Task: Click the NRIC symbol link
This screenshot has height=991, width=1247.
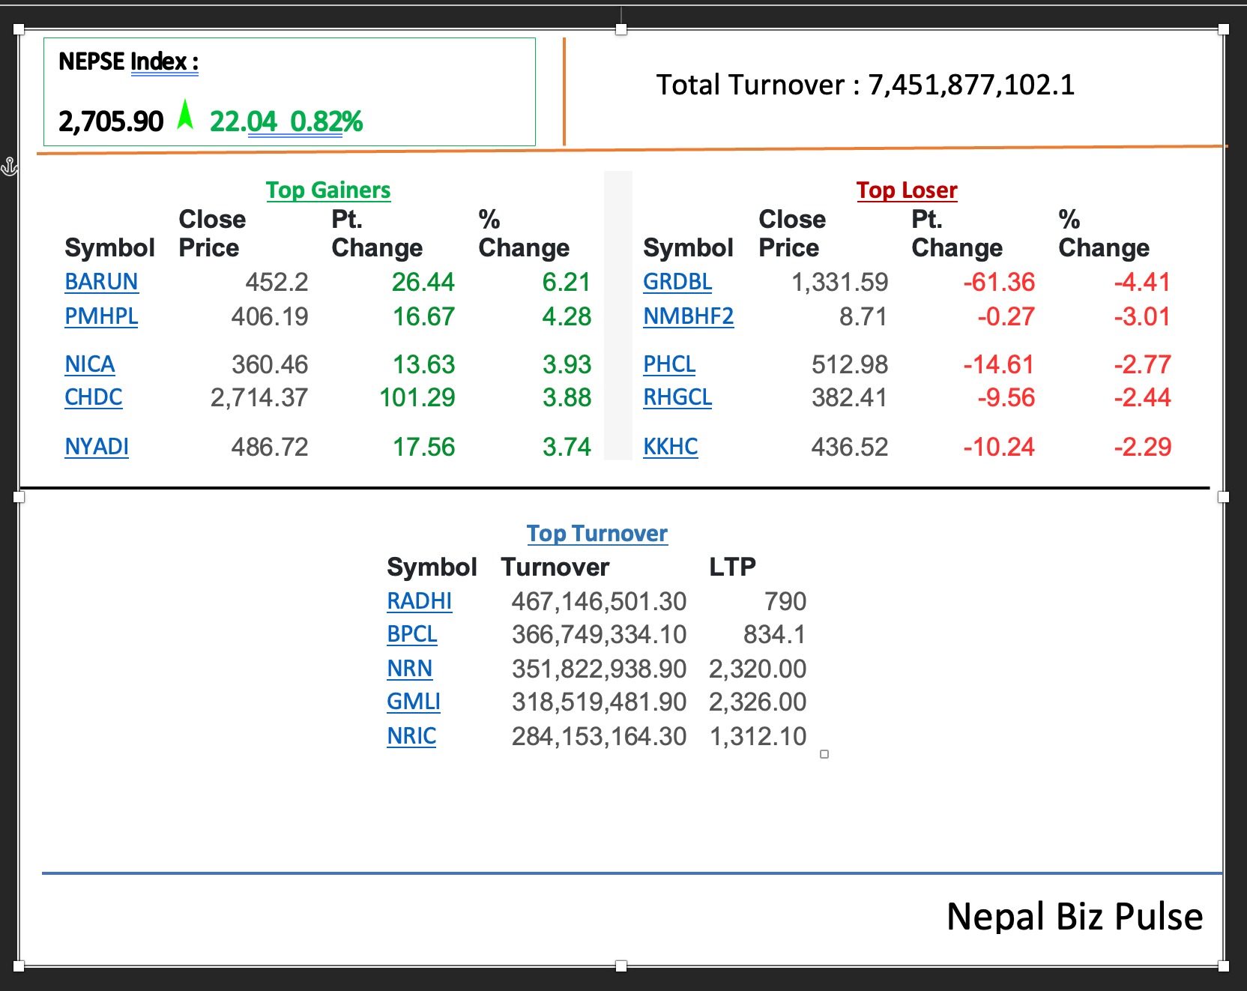Action: 411,736
